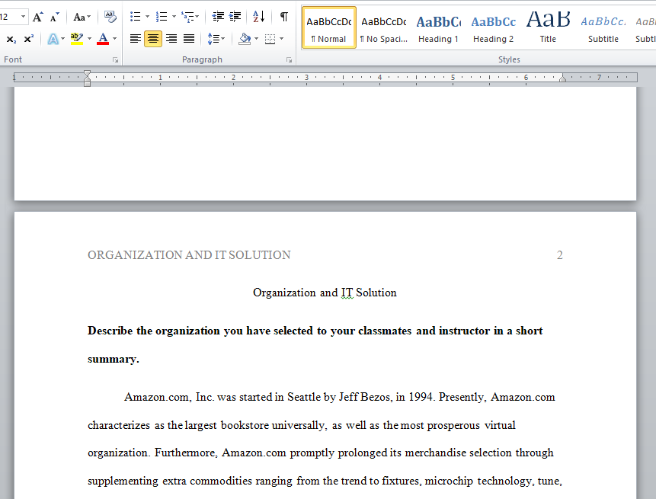Expand the borders dropdown arrow
This screenshot has height=499, width=656.
[282, 39]
